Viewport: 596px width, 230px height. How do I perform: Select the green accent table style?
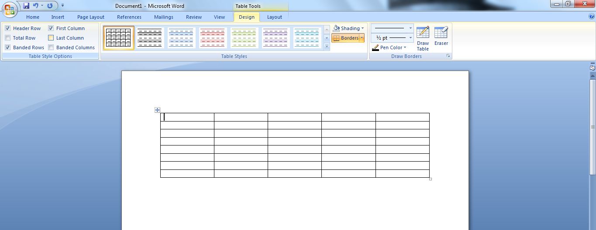tap(245, 38)
